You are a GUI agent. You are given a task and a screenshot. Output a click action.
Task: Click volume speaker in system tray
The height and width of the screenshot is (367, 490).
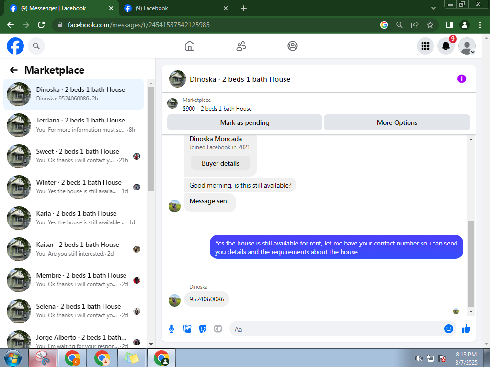[x=419, y=358]
